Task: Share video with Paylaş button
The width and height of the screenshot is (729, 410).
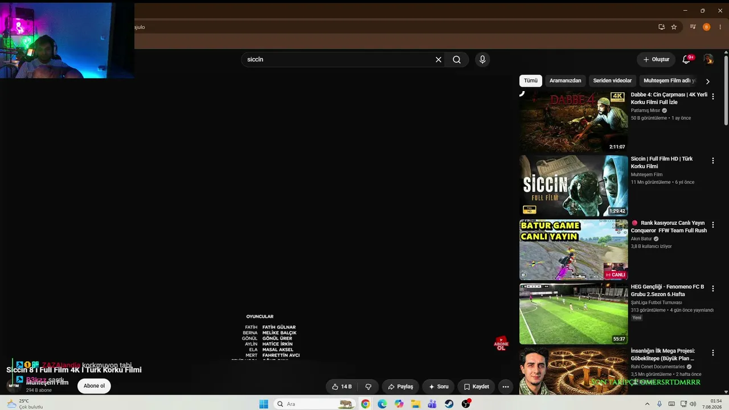Action: [x=400, y=387]
